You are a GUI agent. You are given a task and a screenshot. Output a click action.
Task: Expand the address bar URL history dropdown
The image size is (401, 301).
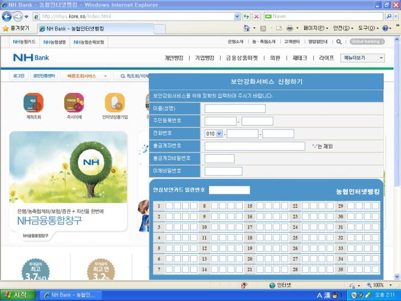point(237,17)
